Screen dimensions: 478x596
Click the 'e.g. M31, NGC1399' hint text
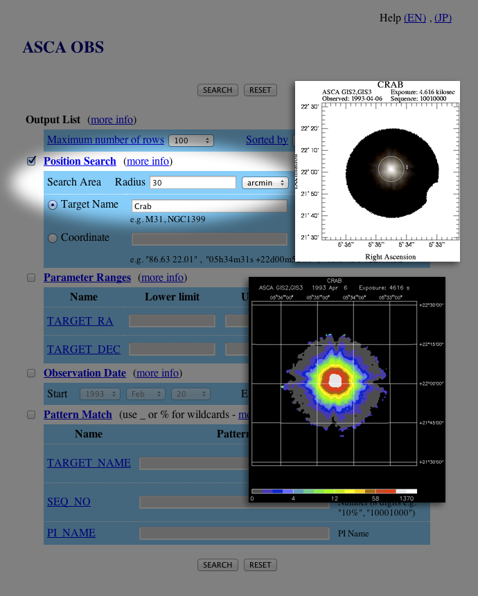coord(168,219)
